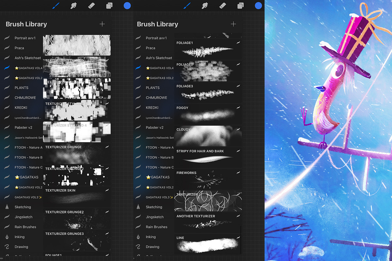Tap the paintbrush icon above the left Brush Library
392x261 pixels.
coord(56,6)
